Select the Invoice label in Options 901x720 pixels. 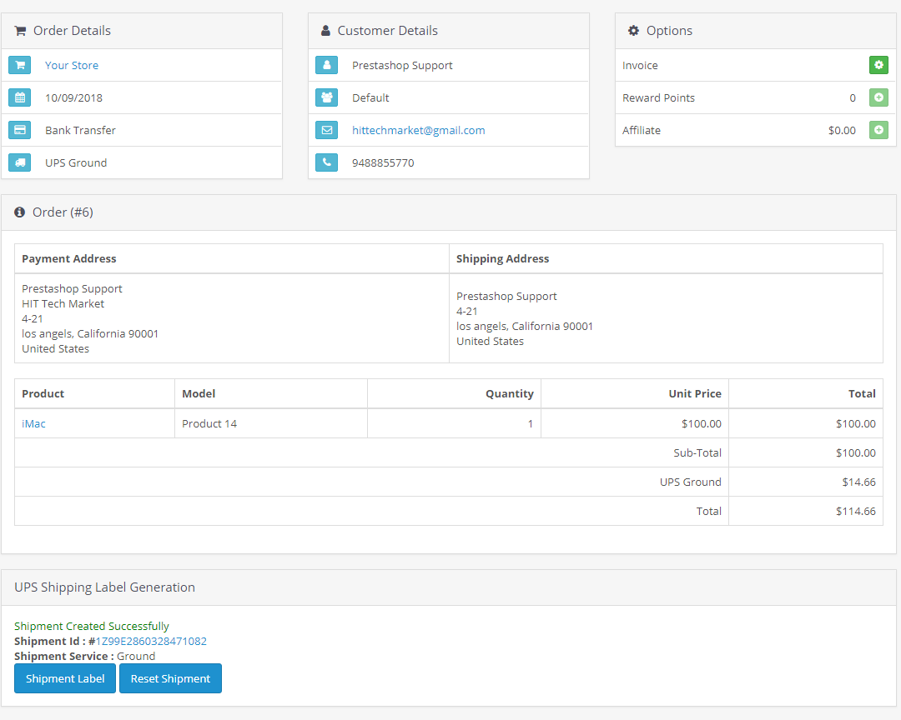click(640, 66)
